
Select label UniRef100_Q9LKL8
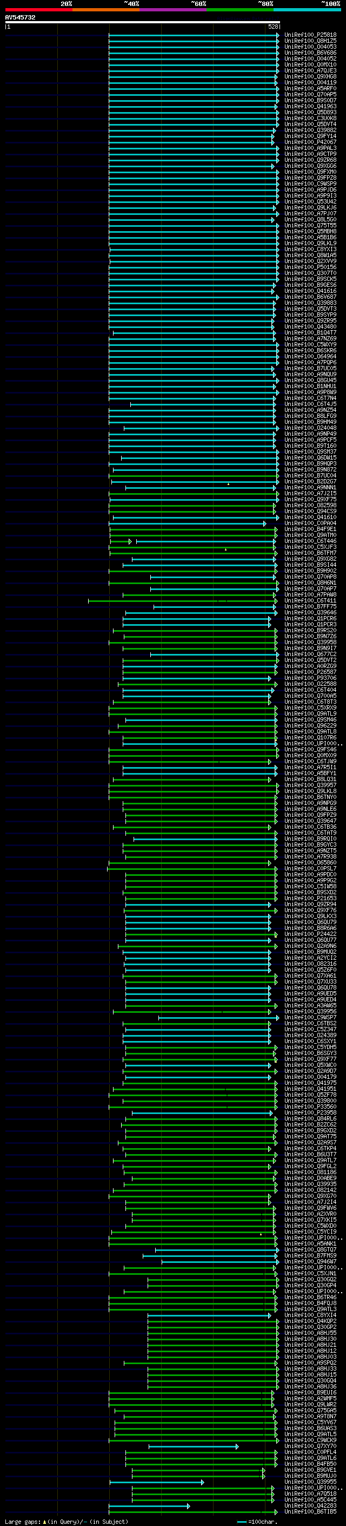pyautogui.click(x=310, y=791)
